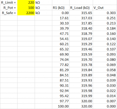The width and height of the screenshot is (117, 109).
Task: Select the R_Load cell with value 319.07
Action: coord(81,39)
